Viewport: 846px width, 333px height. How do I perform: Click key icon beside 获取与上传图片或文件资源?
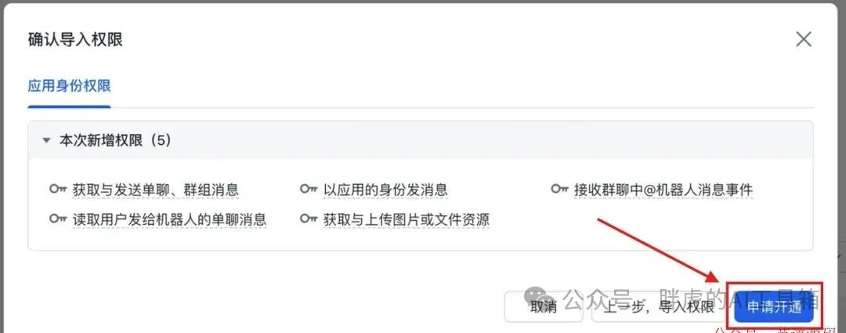pyautogui.click(x=309, y=219)
